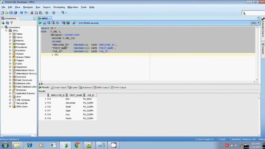This screenshot has height=149, width=265.
Task: Expand the Views tree node
Action: [x=10, y=37]
